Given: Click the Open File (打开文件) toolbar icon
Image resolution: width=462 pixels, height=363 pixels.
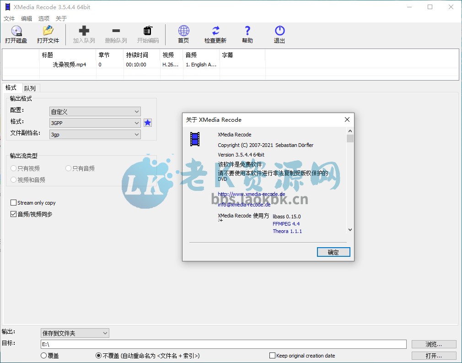Looking at the screenshot, I should pos(48,31).
